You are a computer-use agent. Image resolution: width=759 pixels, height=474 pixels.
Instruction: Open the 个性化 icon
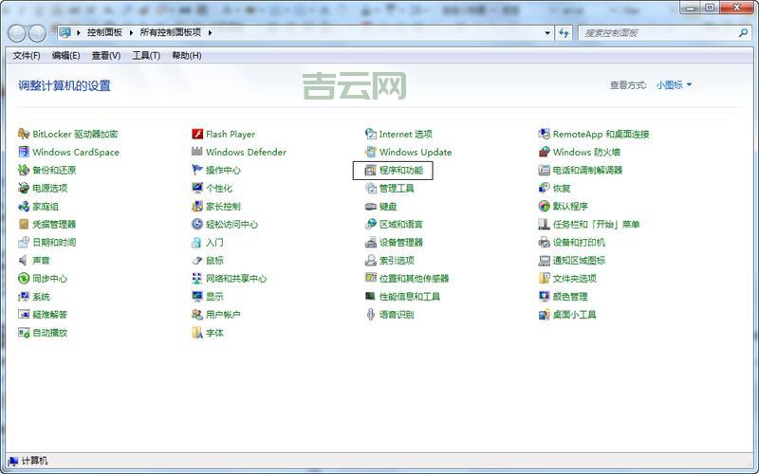pyautogui.click(x=197, y=188)
